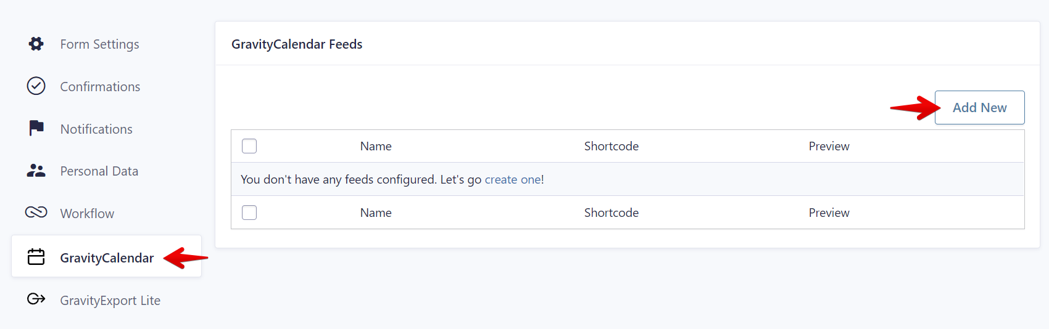Open the Form Settings menu item
Viewport: 1049px width, 329px height.
[x=99, y=44]
